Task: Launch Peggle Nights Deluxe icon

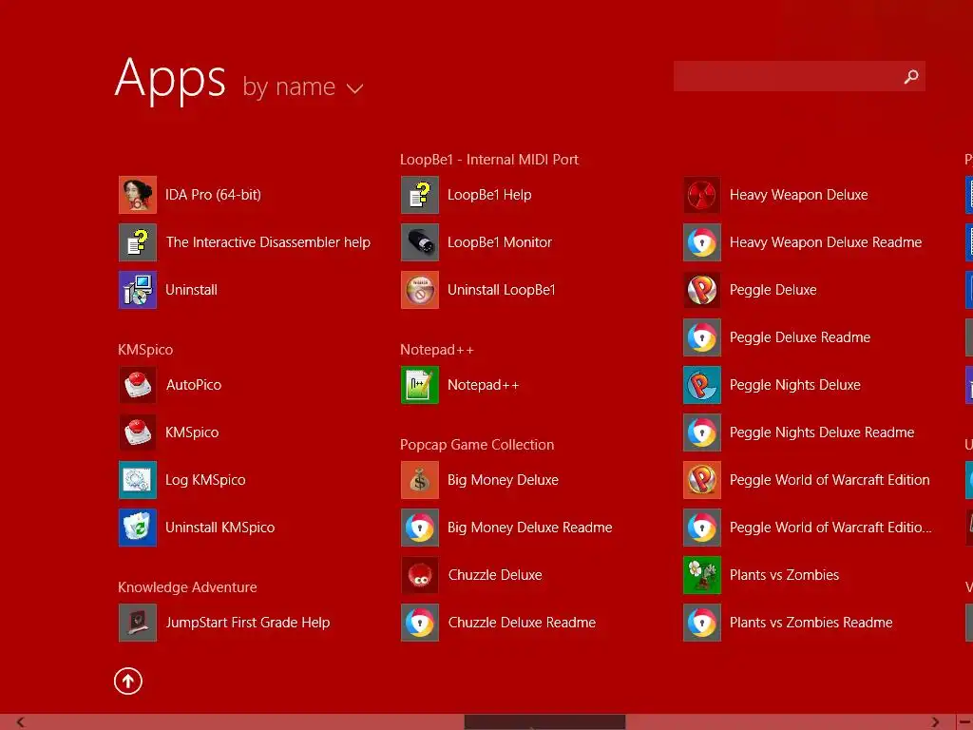Action: [x=702, y=385]
